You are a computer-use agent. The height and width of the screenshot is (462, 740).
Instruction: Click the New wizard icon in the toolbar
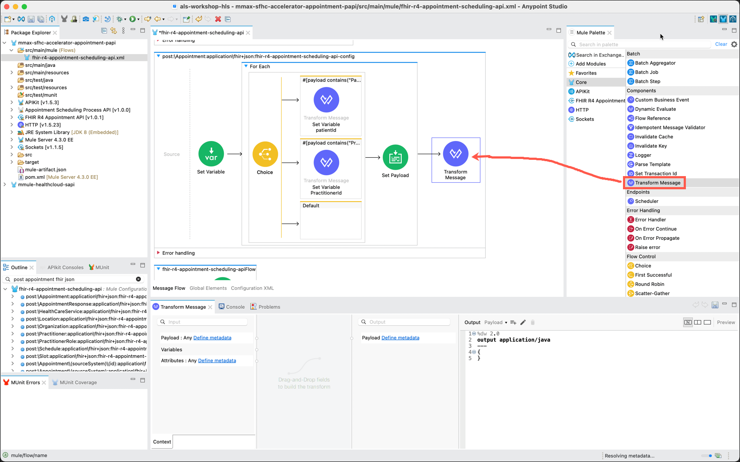tap(7, 19)
